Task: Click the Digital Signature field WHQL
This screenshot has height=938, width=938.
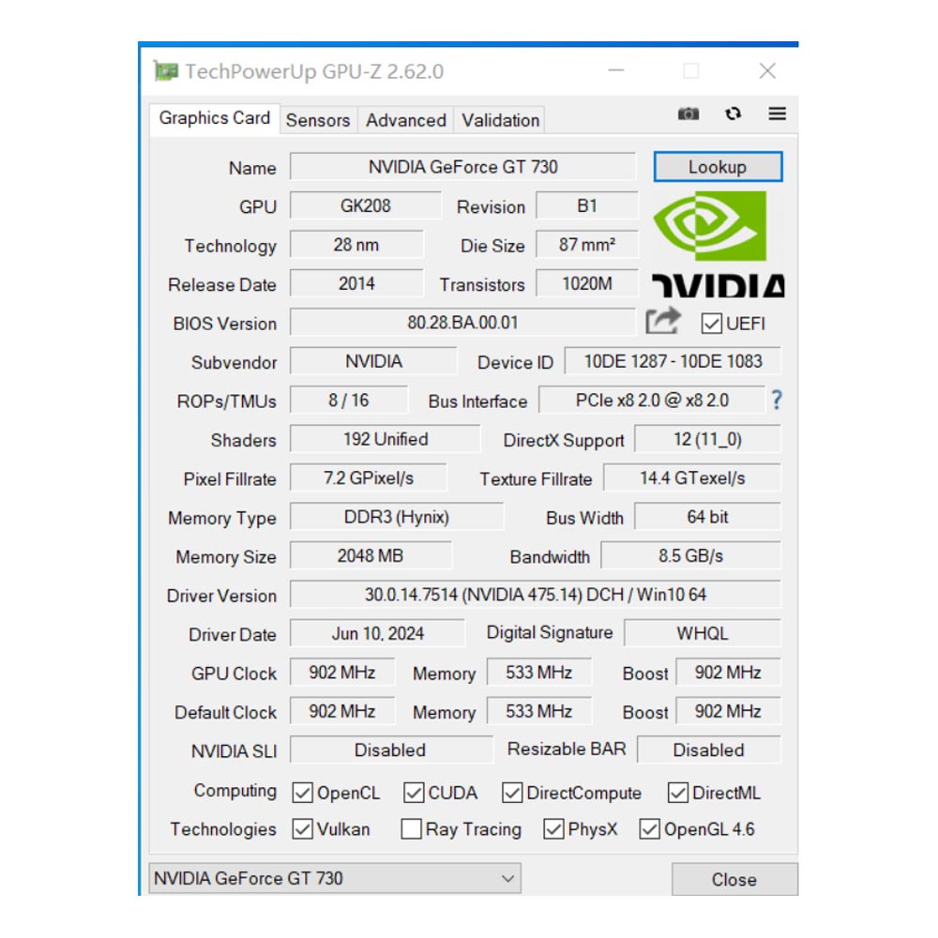Action: point(703,633)
